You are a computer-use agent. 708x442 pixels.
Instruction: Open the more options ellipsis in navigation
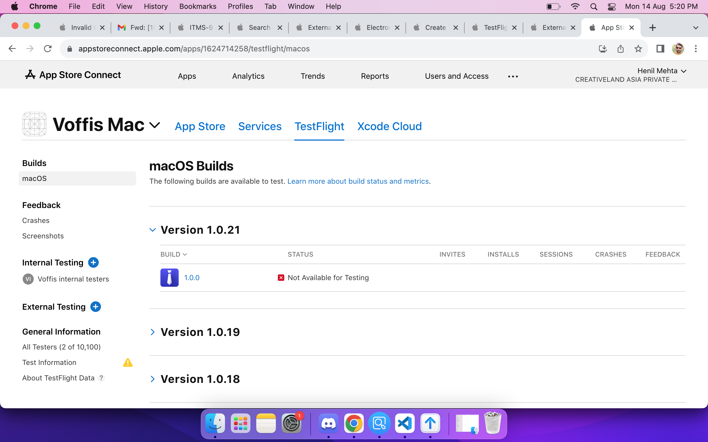click(x=513, y=76)
